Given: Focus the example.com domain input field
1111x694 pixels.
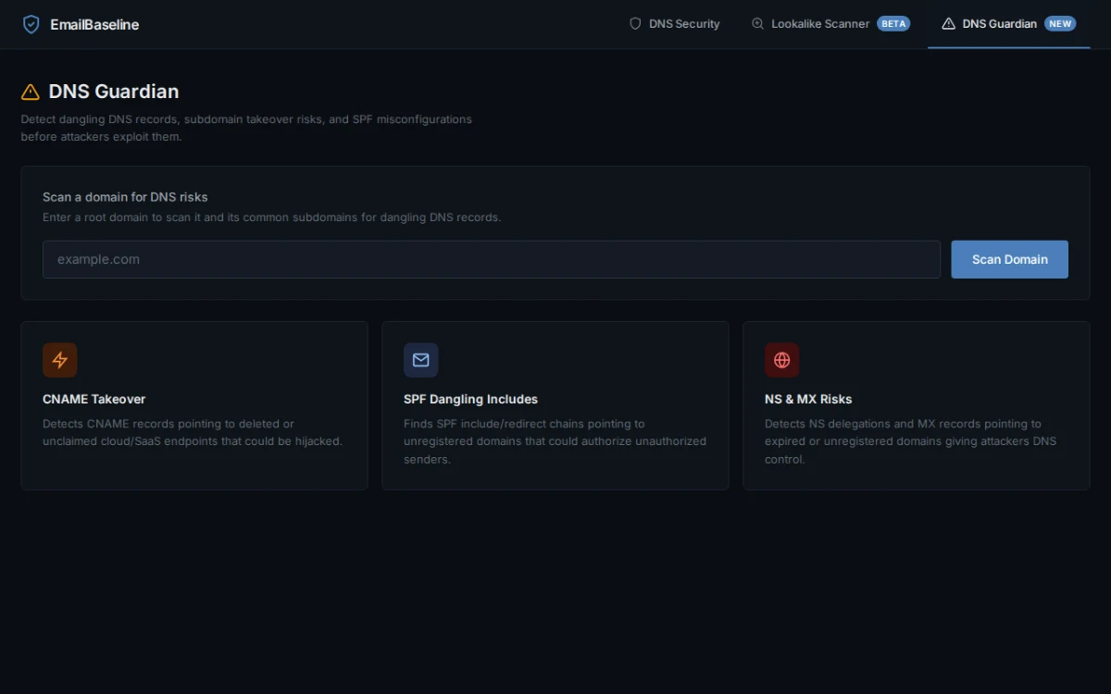Looking at the screenshot, I should (x=492, y=259).
